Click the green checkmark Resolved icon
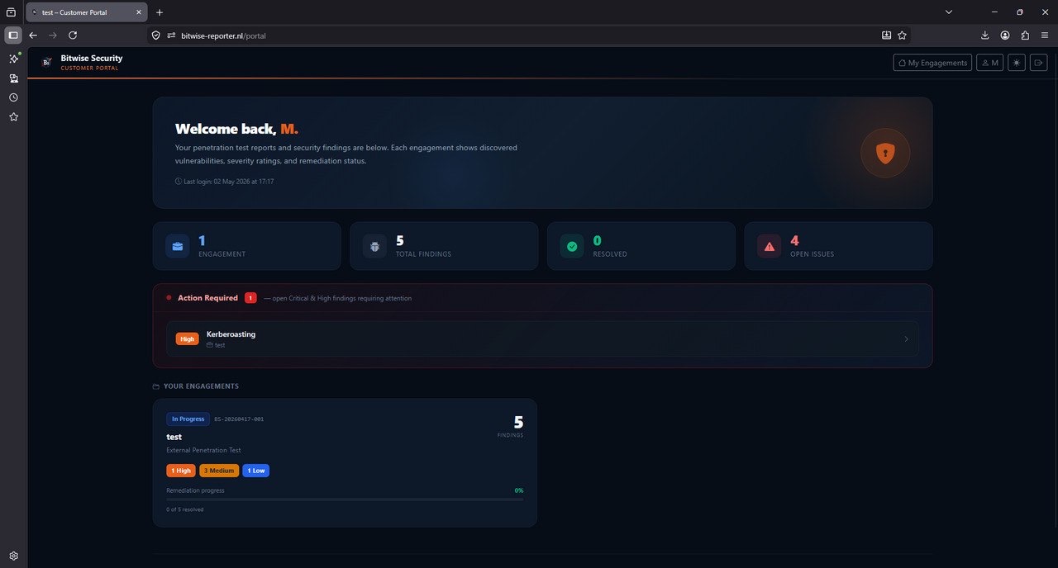Viewport: 1058px width, 568px height. 572,246
